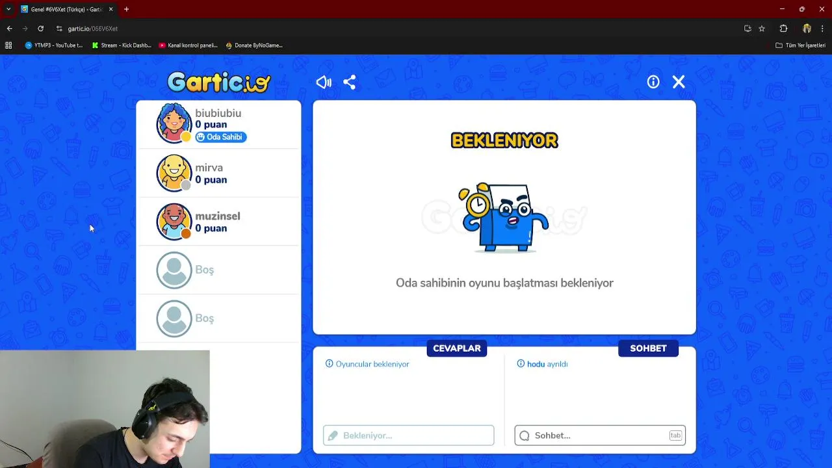Open the share room icon

click(x=349, y=82)
